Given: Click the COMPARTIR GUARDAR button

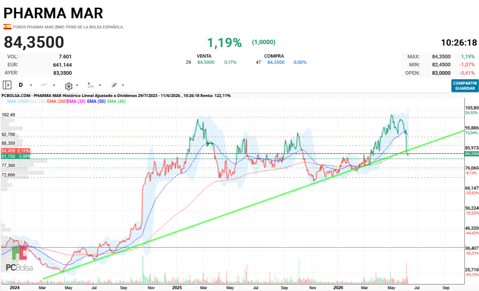Looking at the screenshot, I should pyautogui.click(x=465, y=86).
